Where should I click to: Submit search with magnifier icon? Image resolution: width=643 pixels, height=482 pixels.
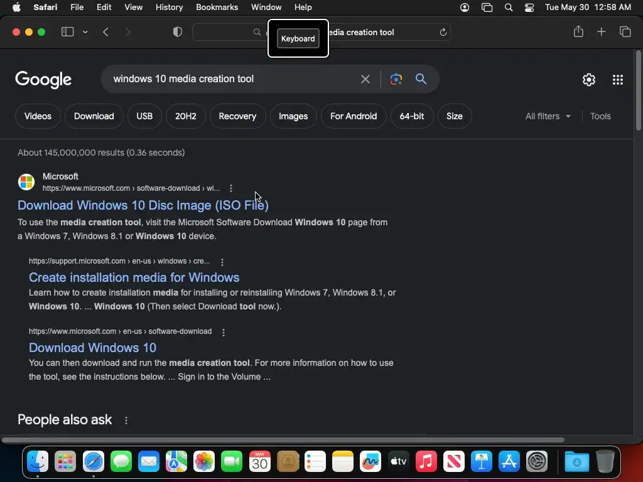coord(421,78)
